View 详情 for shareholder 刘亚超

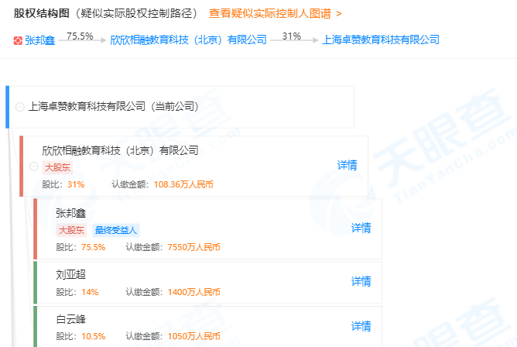[x=361, y=281]
